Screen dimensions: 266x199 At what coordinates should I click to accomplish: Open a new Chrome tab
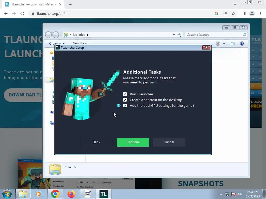70,5
